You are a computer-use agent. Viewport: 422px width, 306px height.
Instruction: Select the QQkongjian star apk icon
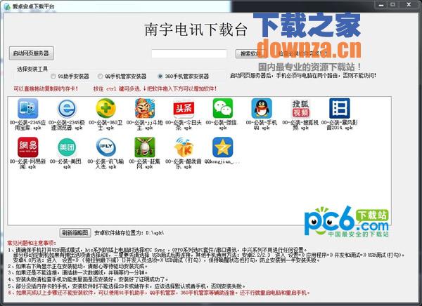[x=222, y=147]
